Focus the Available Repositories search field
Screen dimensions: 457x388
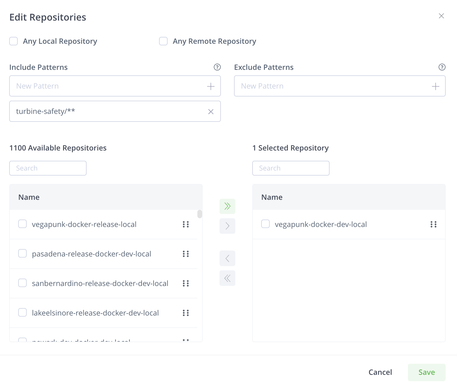coord(48,168)
